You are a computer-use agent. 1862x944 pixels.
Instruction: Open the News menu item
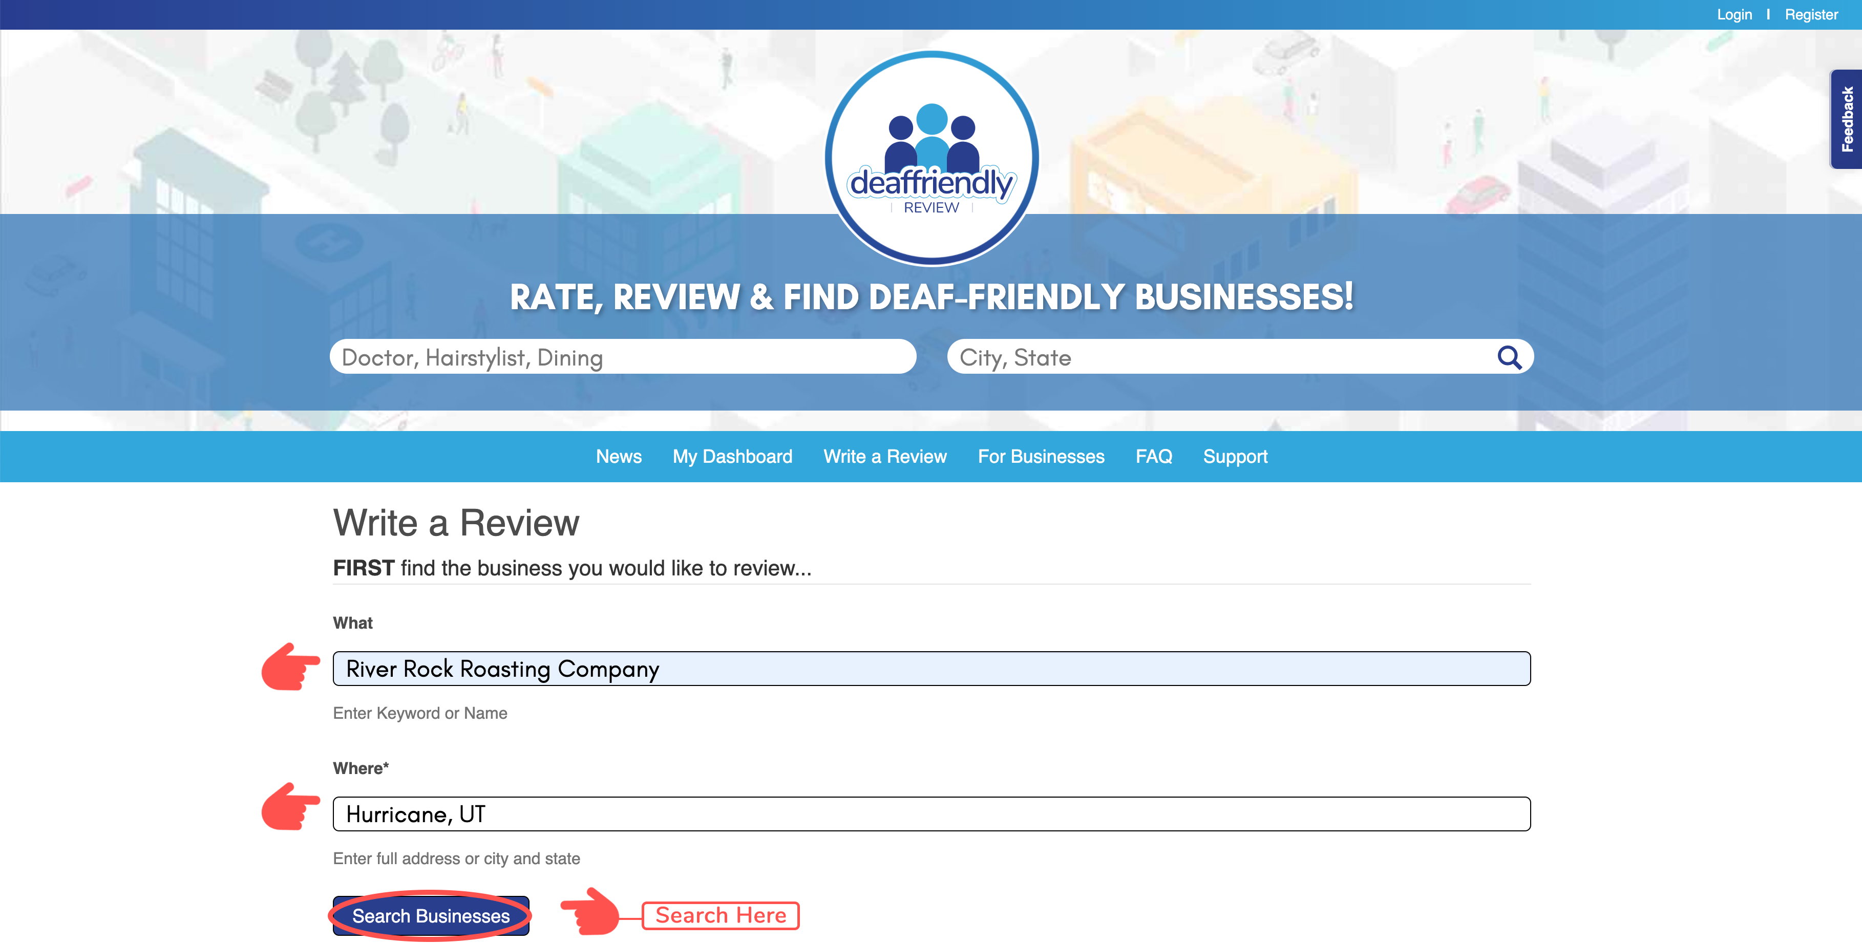(618, 457)
